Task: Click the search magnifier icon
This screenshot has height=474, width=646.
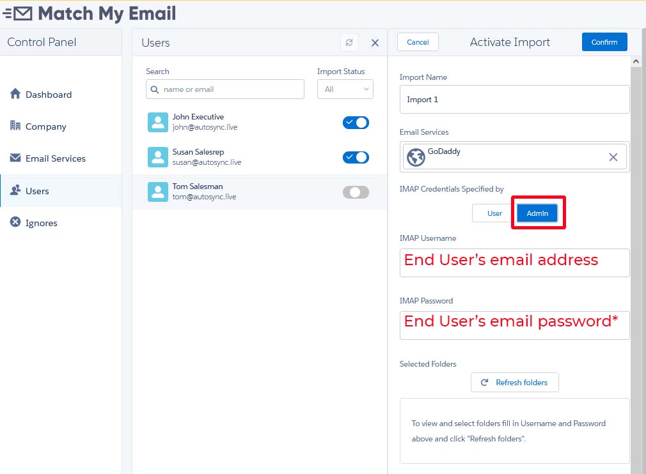Action: (154, 89)
